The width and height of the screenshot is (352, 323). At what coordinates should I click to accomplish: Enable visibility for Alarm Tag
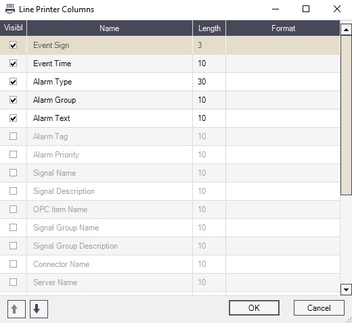pyautogui.click(x=13, y=136)
